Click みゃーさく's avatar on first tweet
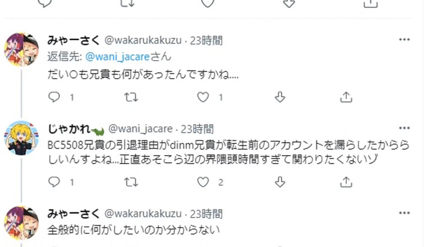439x247 pixels. (x=21, y=49)
